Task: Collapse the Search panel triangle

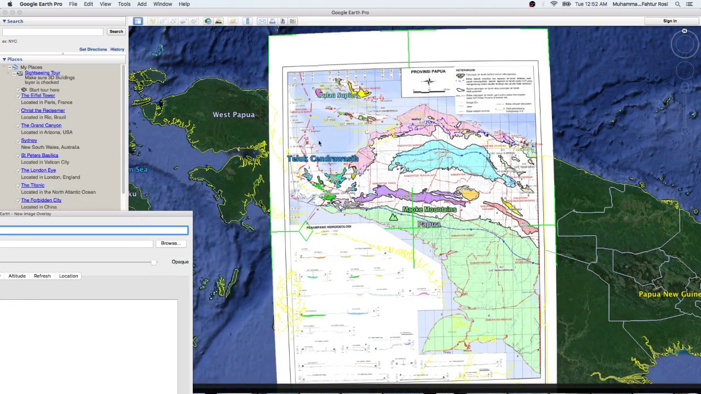Action: click(x=4, y=21)
